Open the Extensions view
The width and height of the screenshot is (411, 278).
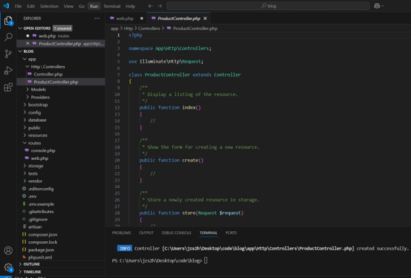pyautogui.click(x=8, y=87)
